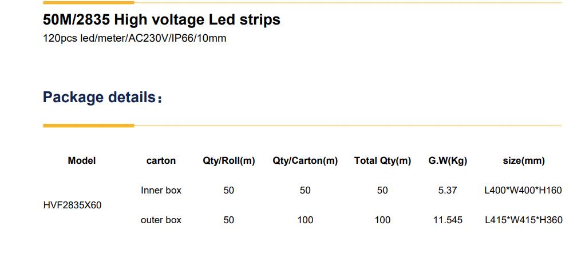Viewport: 585px width, 258px height.
Task: Select the 'Model' column header
Action: coord(82,161)
